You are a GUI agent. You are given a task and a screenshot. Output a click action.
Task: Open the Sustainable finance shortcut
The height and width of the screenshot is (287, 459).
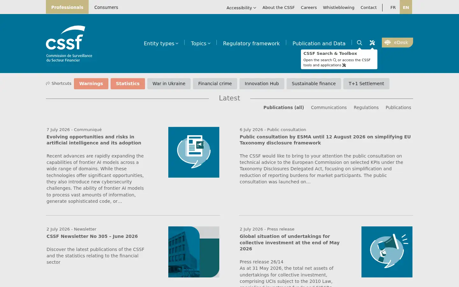[x=314, y=84]
